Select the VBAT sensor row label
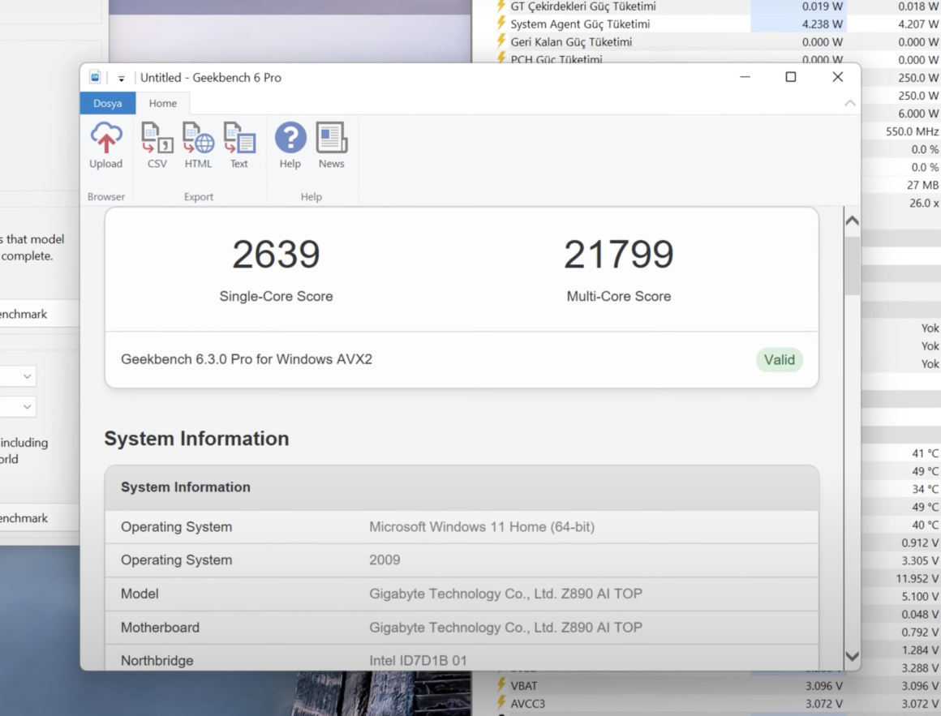Screen dimensions: 941x716 524,686
